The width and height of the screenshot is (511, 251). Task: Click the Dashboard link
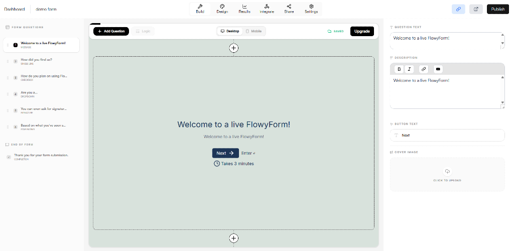tap(15, 9)
